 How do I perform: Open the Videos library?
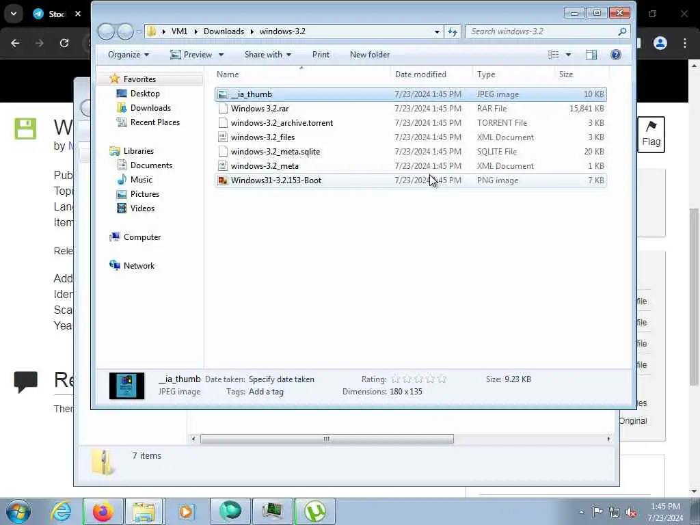click(x=142, y=208)
